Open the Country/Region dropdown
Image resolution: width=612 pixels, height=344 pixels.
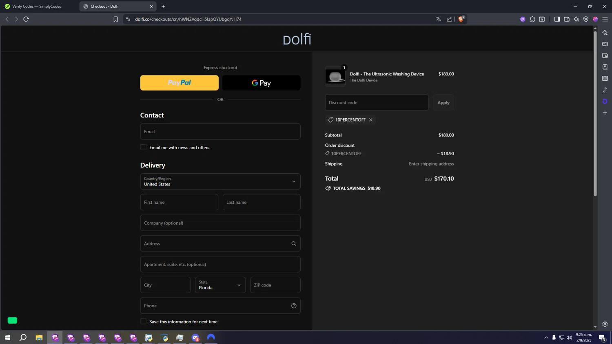pos(220,181)
